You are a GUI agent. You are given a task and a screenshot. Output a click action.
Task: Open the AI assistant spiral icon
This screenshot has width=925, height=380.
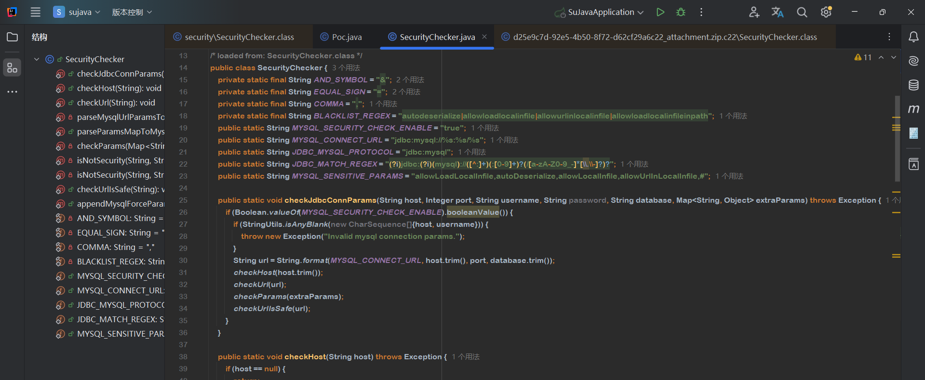(x=913, y=61)
